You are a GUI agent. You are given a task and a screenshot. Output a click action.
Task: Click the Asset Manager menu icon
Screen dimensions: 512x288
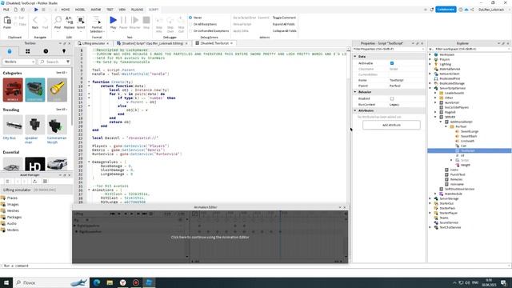7,182
